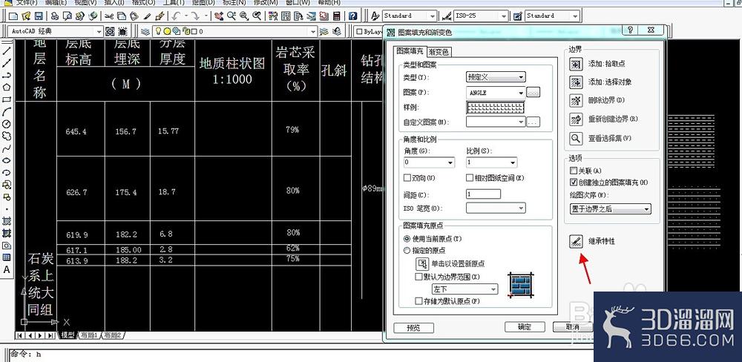This screenshot has height=362, width=742.
Task: Open the origin position 左下 dropdown
Action: pos(464,289)
